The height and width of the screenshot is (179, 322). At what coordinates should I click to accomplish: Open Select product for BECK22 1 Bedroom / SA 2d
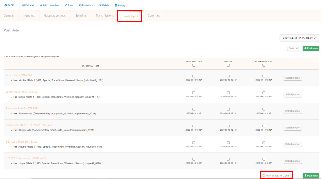(292, 144)
